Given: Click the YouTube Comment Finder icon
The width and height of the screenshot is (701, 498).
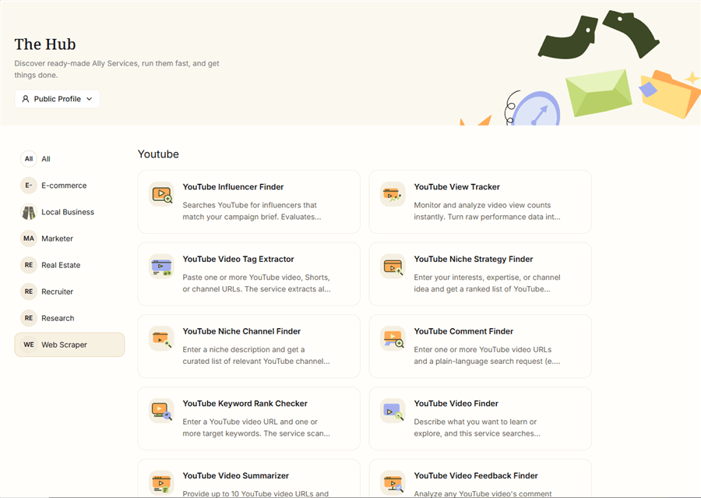Looking at the screenshot, I should click(x=393, y=338).
